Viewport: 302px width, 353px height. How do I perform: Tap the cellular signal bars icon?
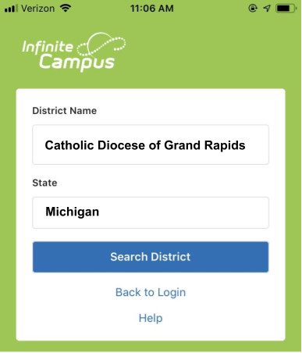pyautogui.click(x=11, y=8)
